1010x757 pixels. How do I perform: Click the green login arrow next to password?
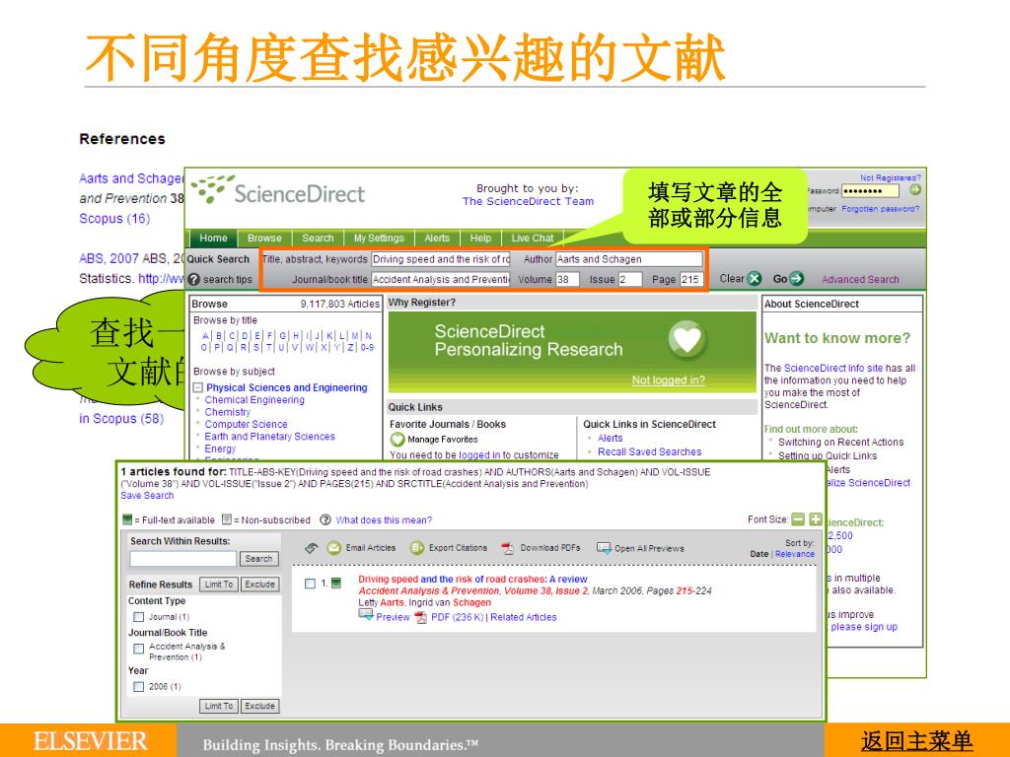pos(914,190)
